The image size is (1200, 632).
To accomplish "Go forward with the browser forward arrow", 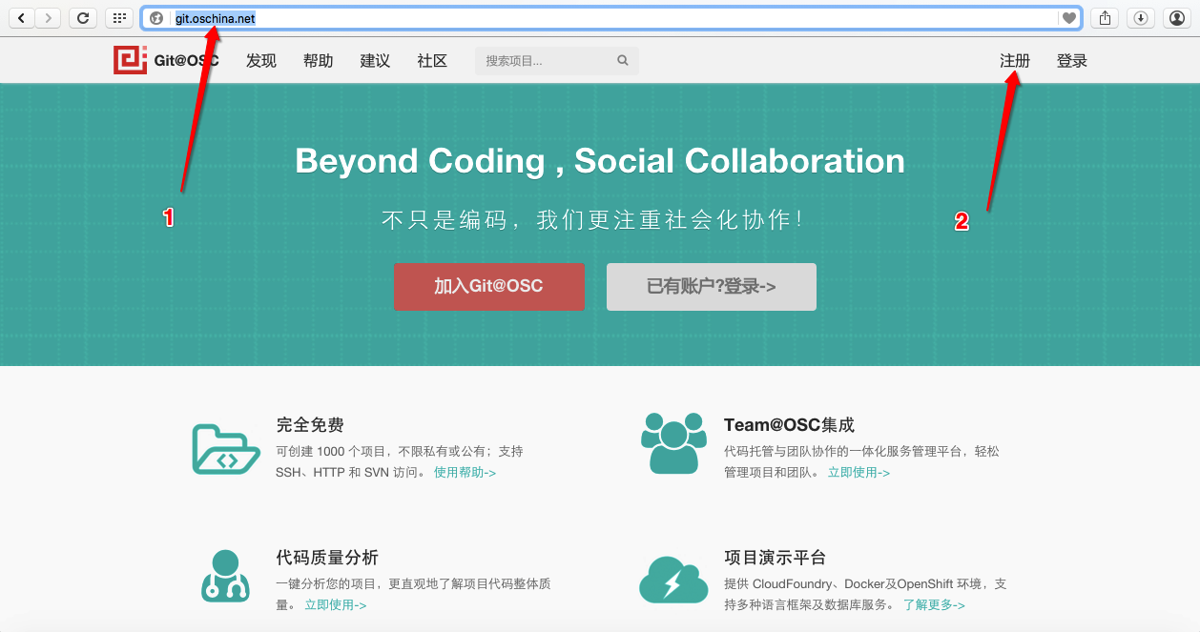I will [x=49, y=17].
